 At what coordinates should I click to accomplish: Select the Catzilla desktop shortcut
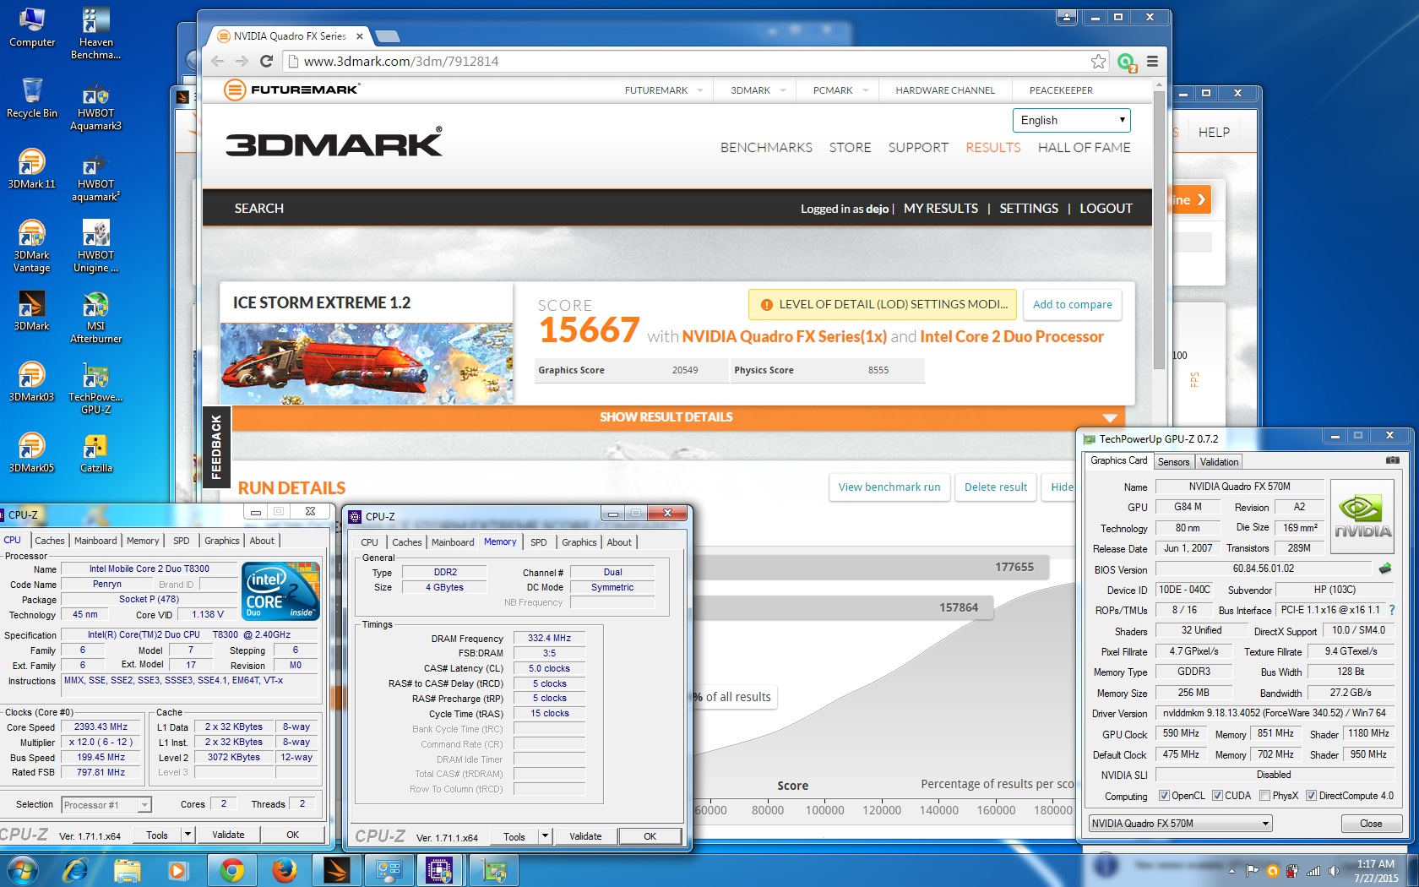(95, 453)
